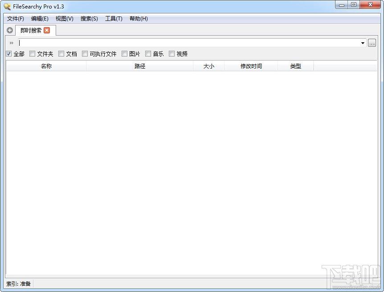Close the 即时搜索 tab via red X icon

(47, 30)
